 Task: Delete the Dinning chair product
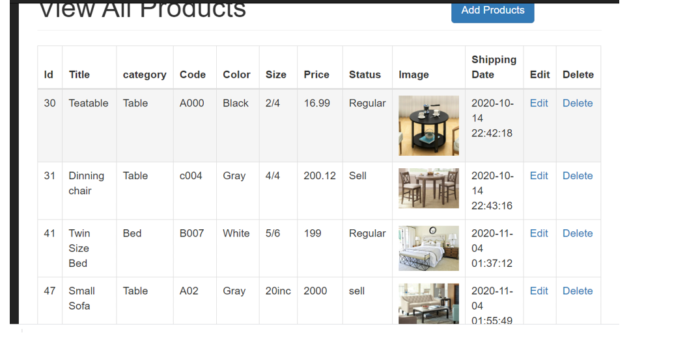(577, 176)
